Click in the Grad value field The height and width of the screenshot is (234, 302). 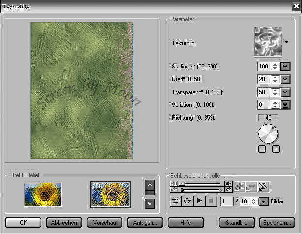pyautogui.click(x=264, y=79)
